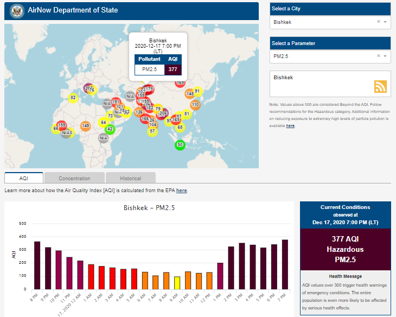Clear the selected city Bishkek with the x
The image size is (396, 317).
tap(379, 22)
